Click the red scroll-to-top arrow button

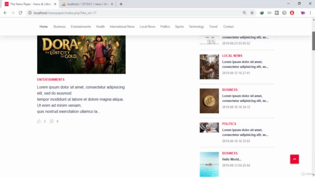tap(294, 159)
